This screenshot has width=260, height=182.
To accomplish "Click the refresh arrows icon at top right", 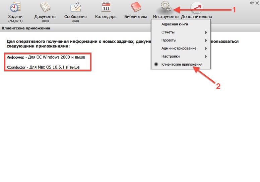I will [x=252, y=3].
